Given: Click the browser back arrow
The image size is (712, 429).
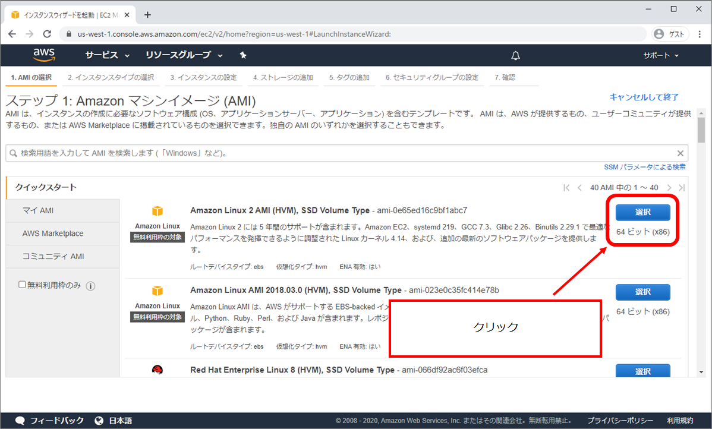Looking at the screenshot, I should pos(12,34).
